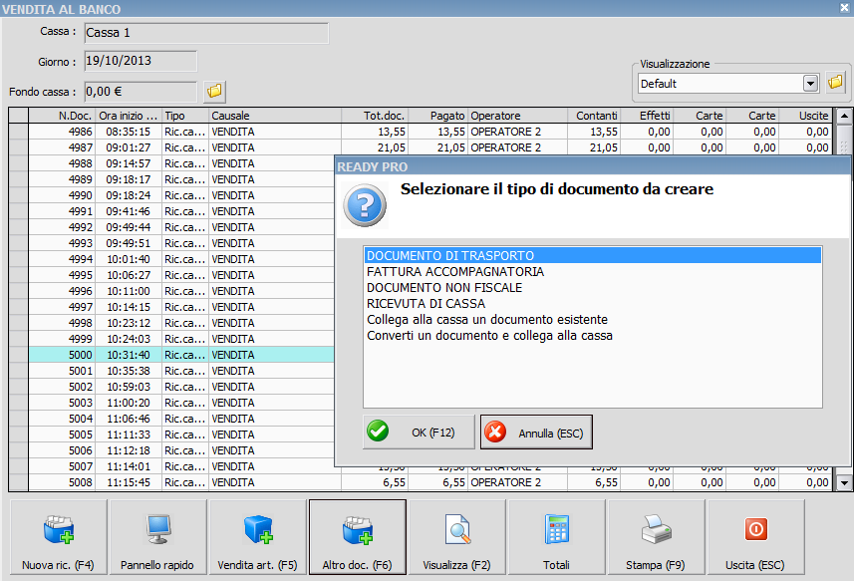Click N.Doc. column header
The height and width of the screenshot is (581, 854).
62,116
